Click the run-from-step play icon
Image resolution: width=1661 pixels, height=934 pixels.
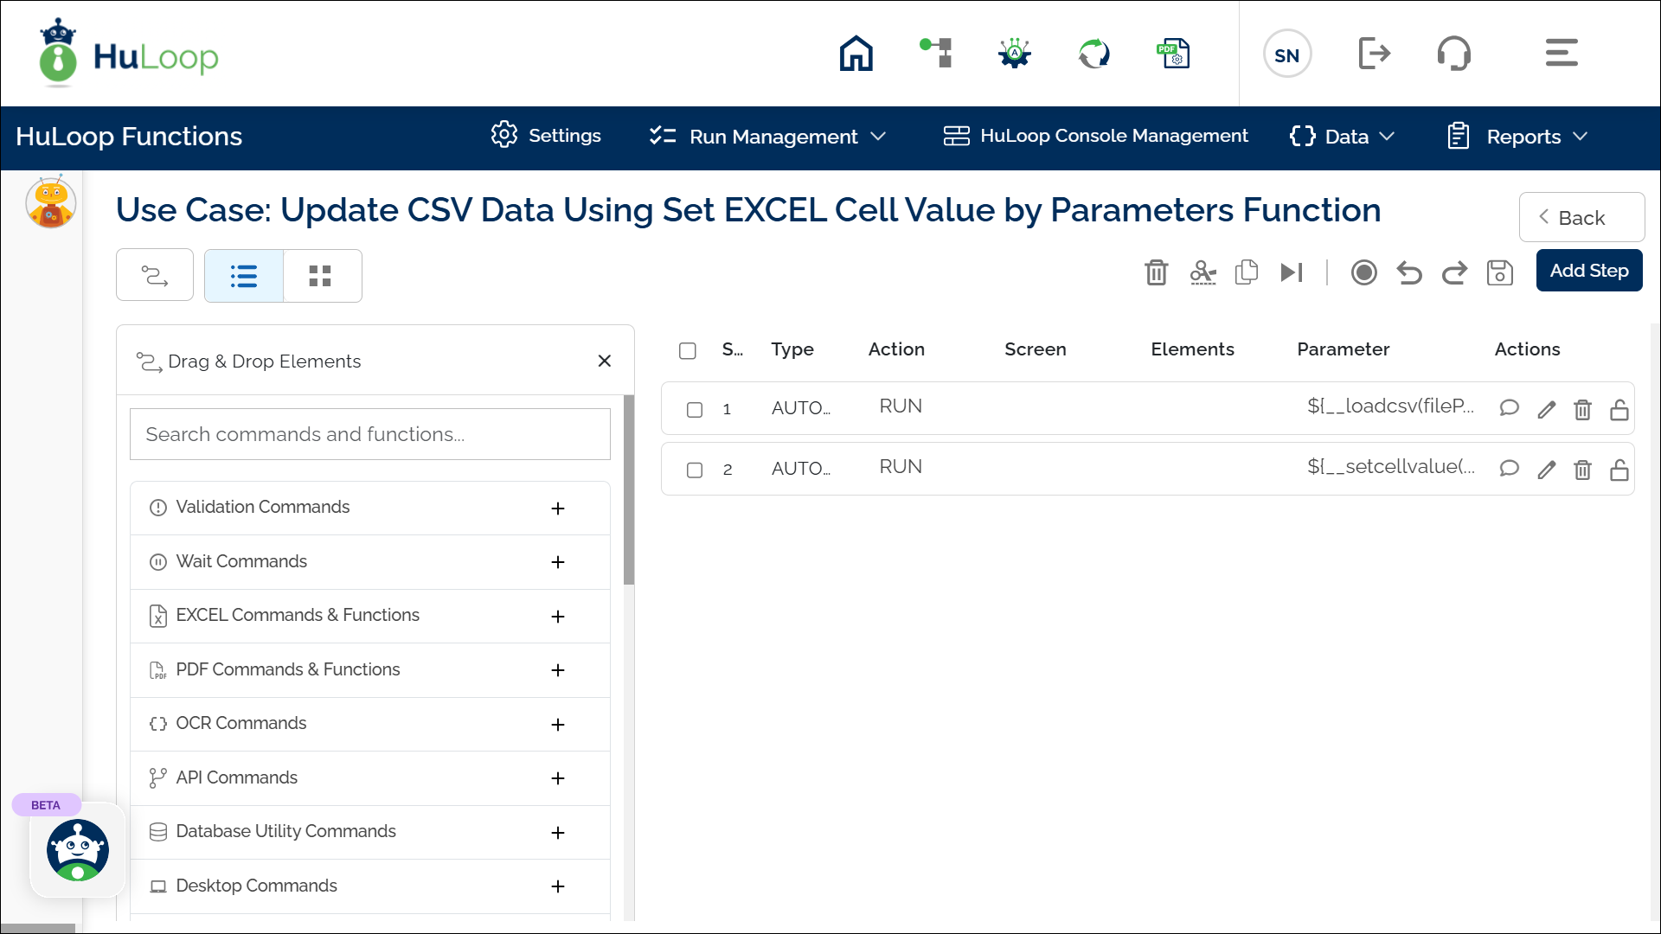pyautogui.click(x=1291, y=272)
